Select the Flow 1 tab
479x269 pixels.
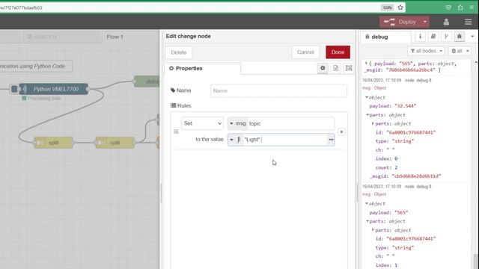[x=115, y=37]
